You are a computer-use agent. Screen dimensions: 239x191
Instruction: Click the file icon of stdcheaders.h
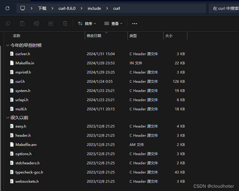[x=12, y=163]
